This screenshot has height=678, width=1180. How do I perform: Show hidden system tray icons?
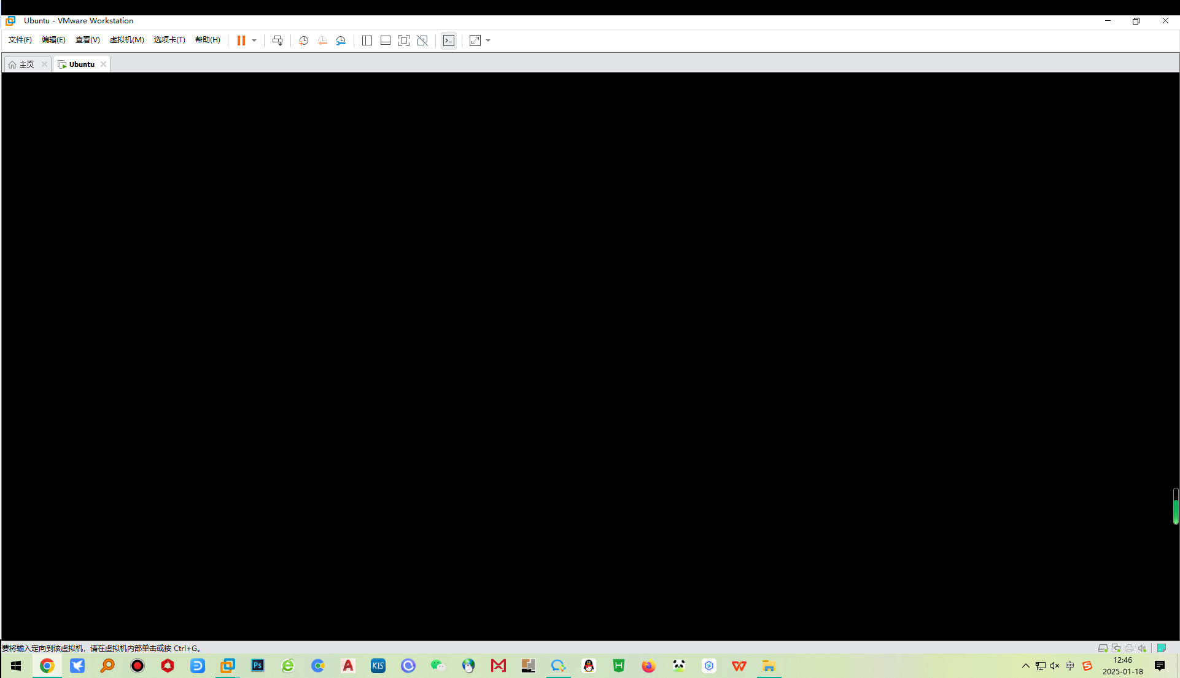point(1025,666)
